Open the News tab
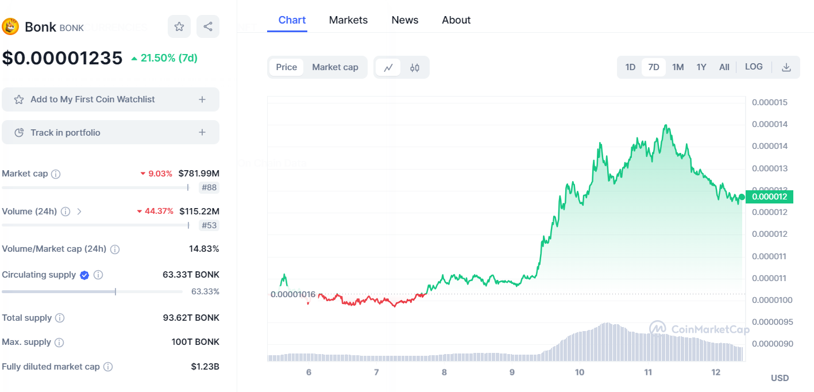The width and height of the screenshot is (814, 392). click(x=405, y=20)
